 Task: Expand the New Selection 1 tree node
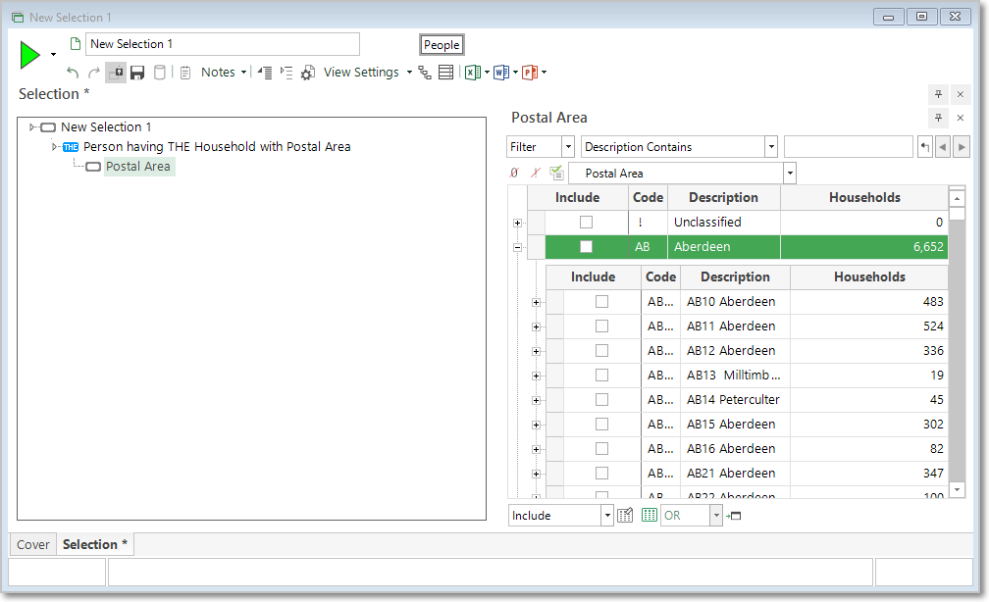point(32,127)
